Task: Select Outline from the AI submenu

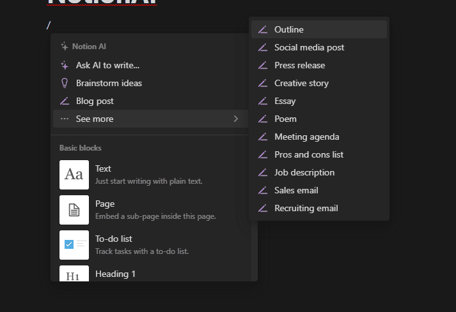Action: (x=319, y=29)
